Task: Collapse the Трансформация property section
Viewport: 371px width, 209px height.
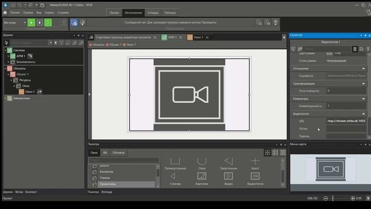Action: [363, 84]
